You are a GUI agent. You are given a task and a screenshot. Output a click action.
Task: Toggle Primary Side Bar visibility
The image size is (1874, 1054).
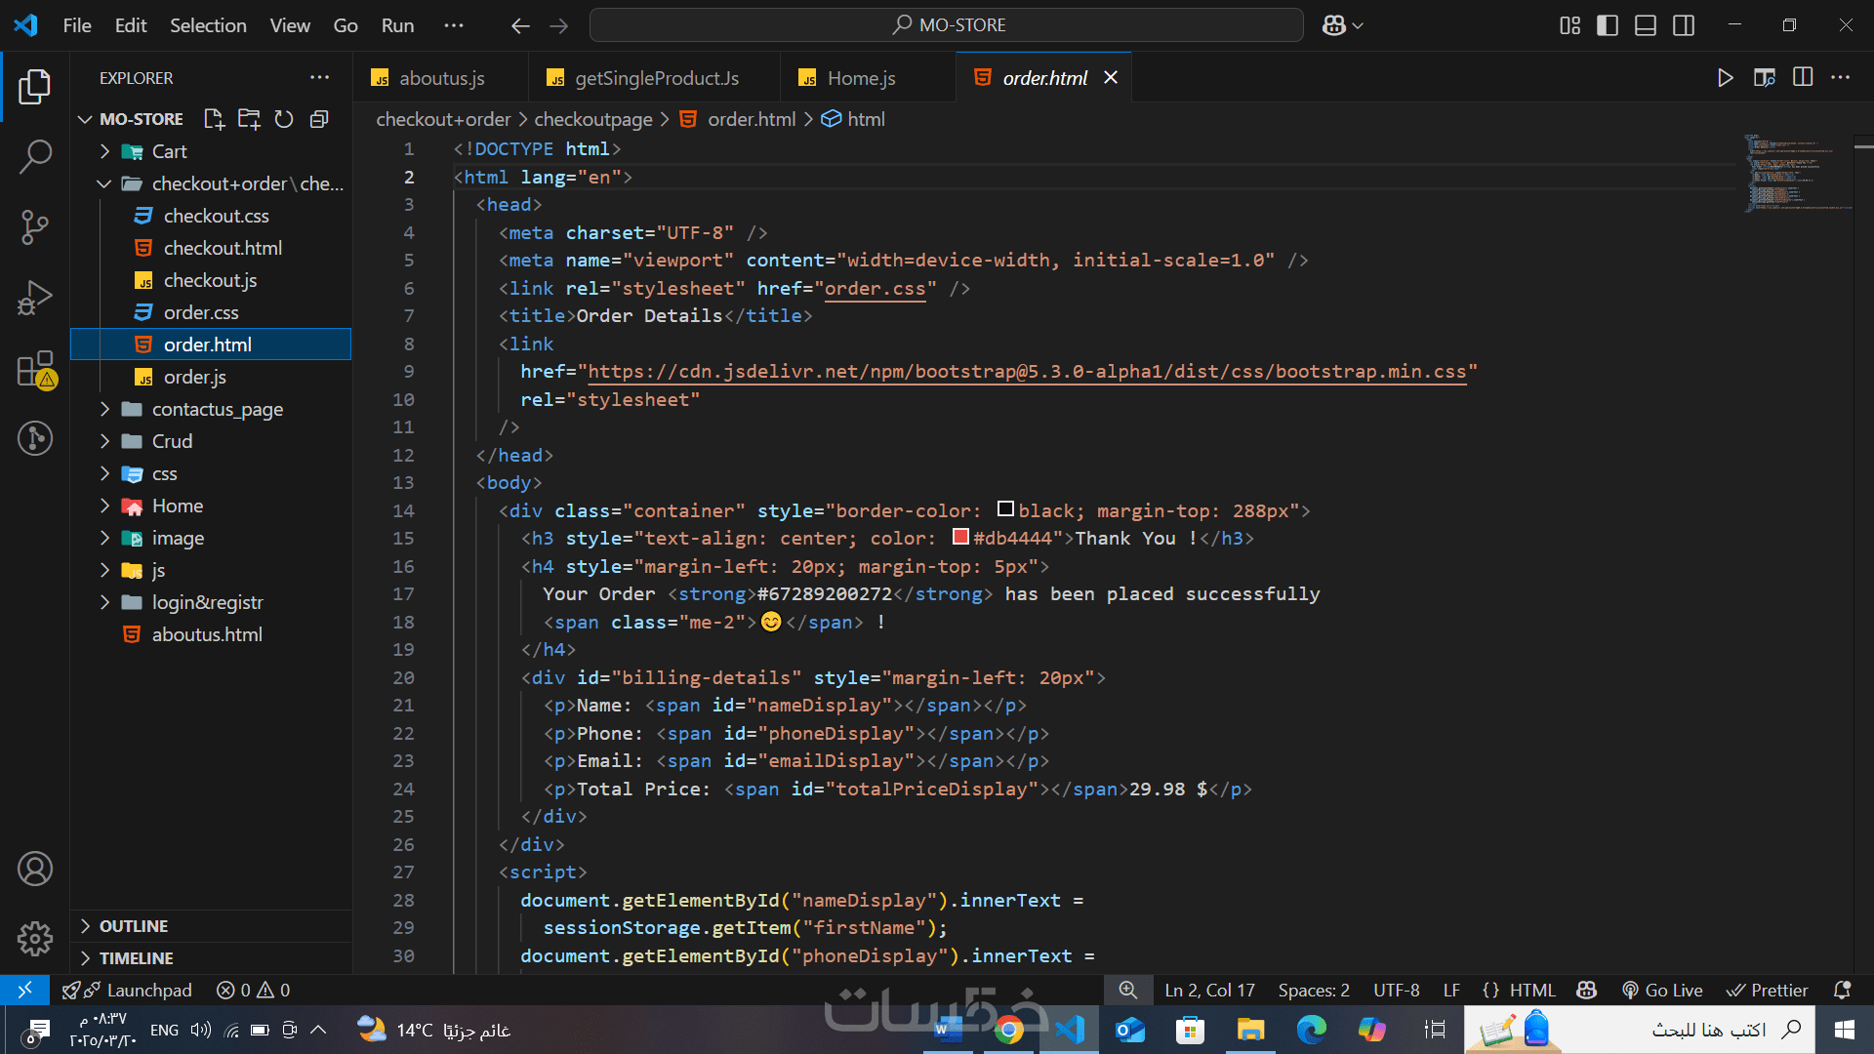(1608, 25)
